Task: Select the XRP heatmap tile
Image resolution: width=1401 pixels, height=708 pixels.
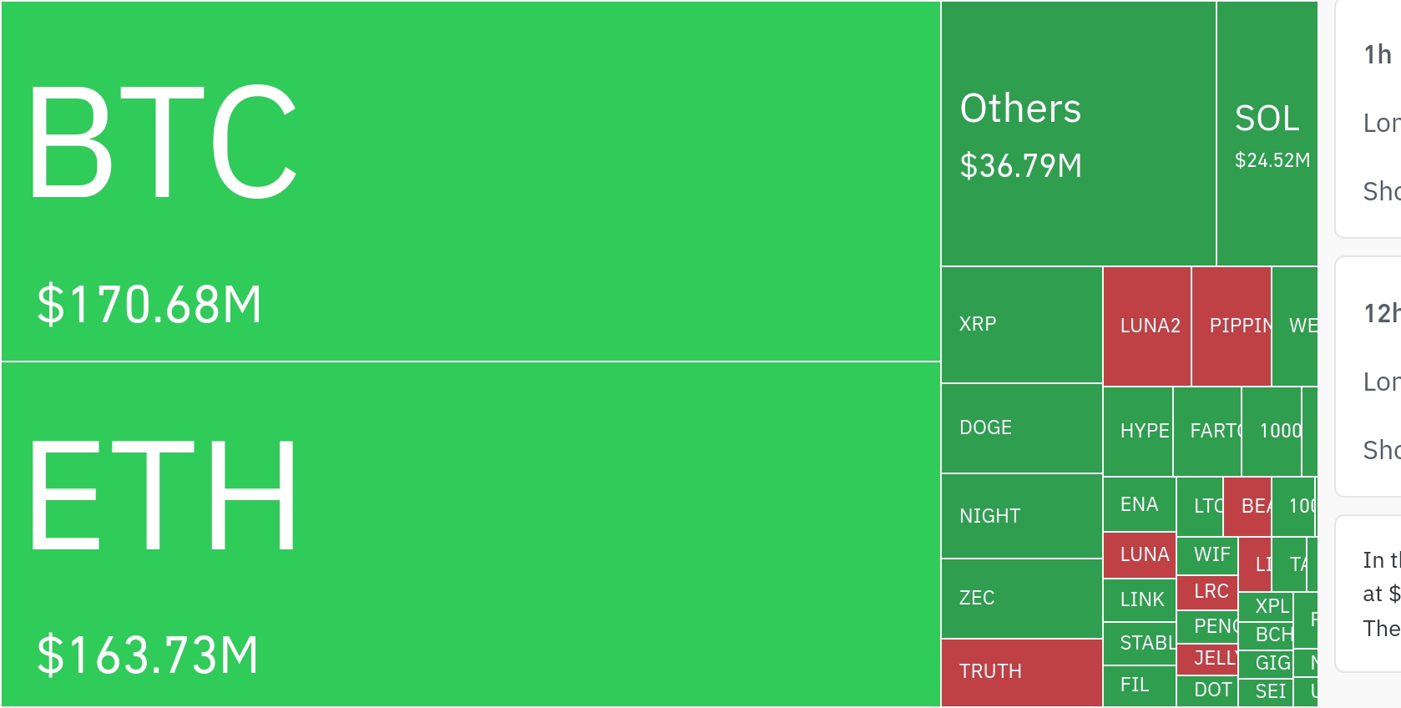Action: (1021, 325)
